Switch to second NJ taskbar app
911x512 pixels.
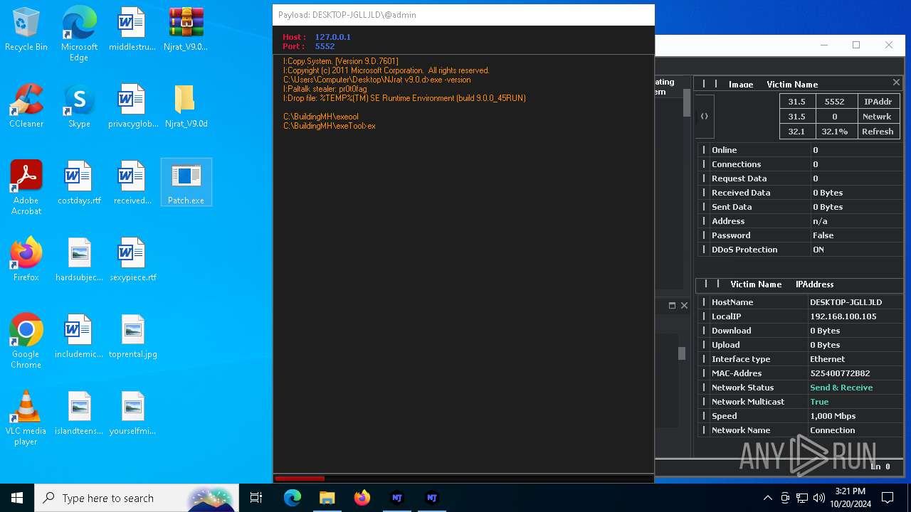[x=431, y=498]
